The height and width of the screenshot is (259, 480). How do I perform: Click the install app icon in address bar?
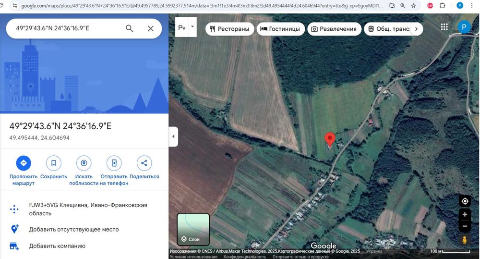[392, 5]
